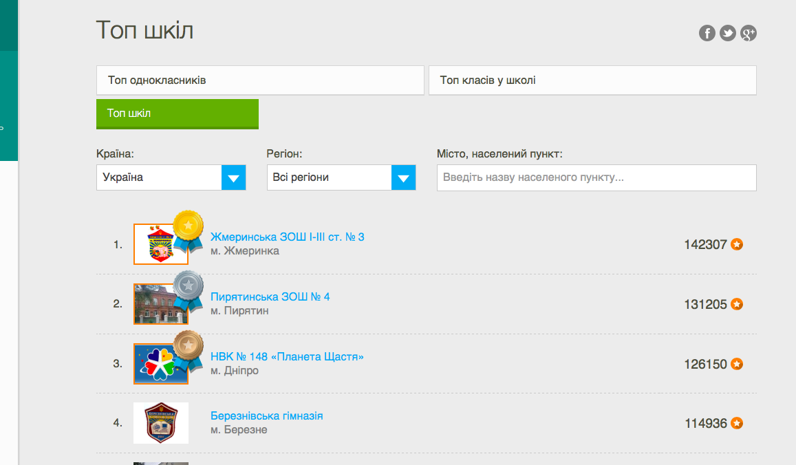This screenshot has height=465, width=796.
Task: Click the Топ шкіл page heading
Action: click(144, 30)
